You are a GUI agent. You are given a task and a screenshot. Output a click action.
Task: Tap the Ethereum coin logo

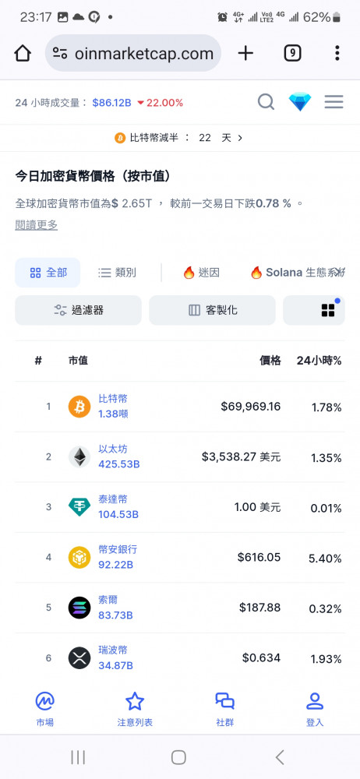79,457
